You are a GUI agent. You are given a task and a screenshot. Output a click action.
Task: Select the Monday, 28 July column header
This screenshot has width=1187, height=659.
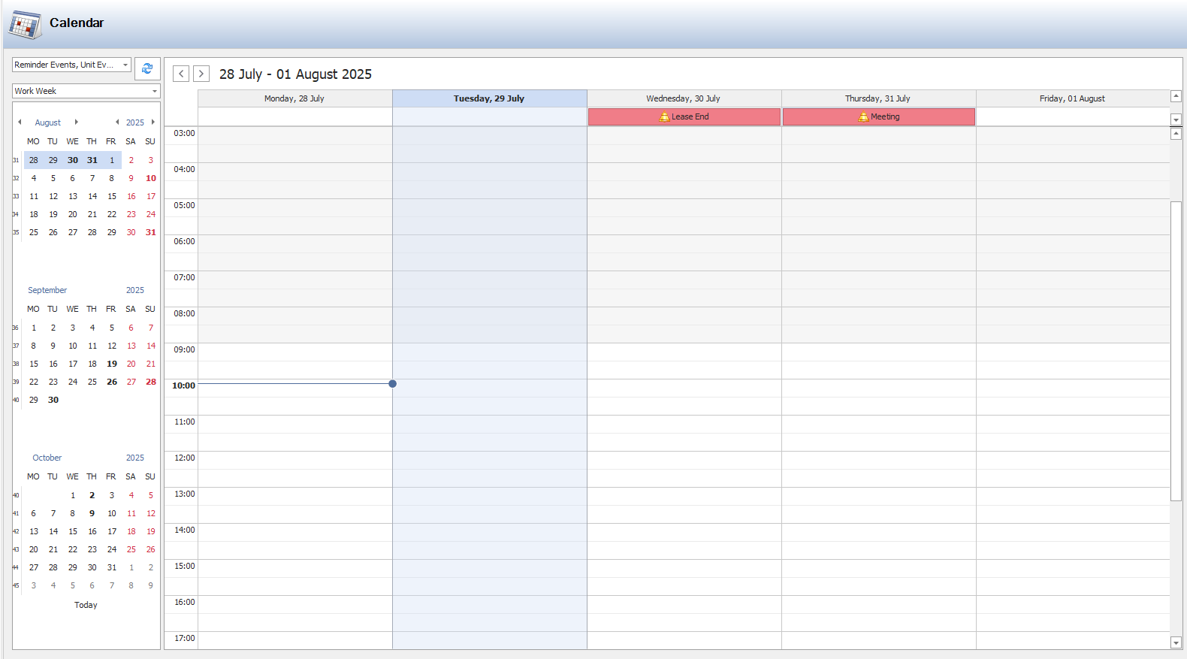294,98
